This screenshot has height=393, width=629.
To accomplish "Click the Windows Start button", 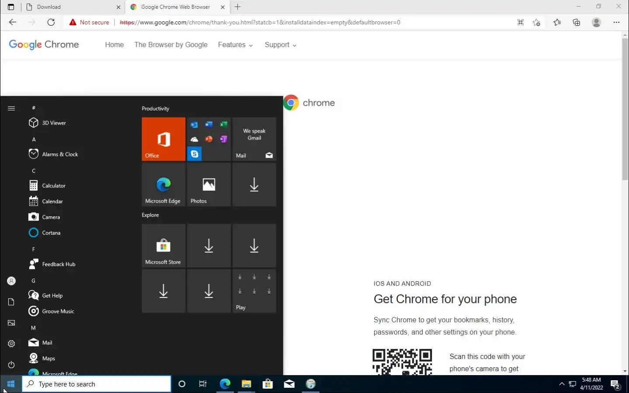I will coord(11,384).
